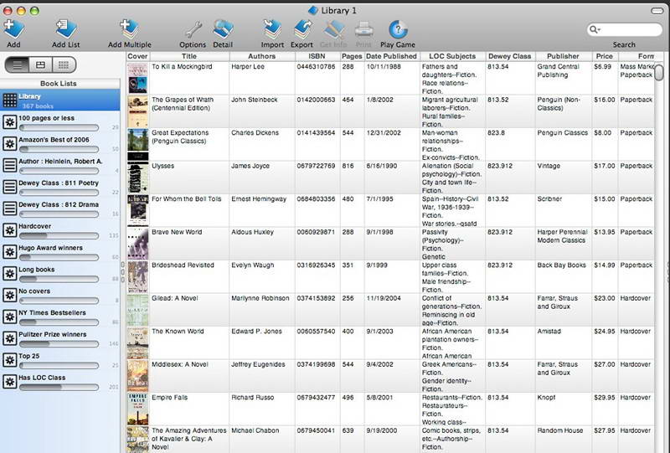Click author Marilynne Robinson cell

(x=260, y=298)
